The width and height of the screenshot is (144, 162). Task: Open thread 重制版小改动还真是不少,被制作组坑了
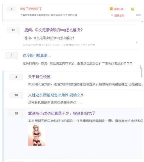(62, 113)
